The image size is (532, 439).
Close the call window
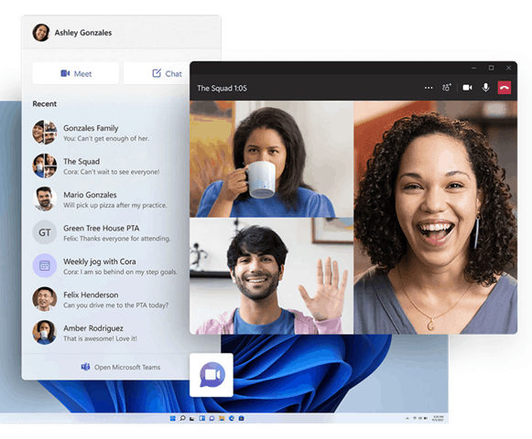[x=508, y=69]
